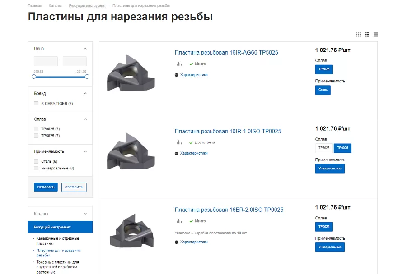Image resolution: width=412 pixels, height=274 pixels.
Task: Check the K-CERA TIGER brand checkbox
Action: click(36, 104)
